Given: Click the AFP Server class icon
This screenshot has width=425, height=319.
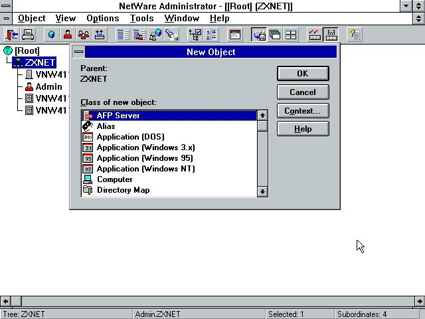Looking at the screenshot, I should point(88,116).
